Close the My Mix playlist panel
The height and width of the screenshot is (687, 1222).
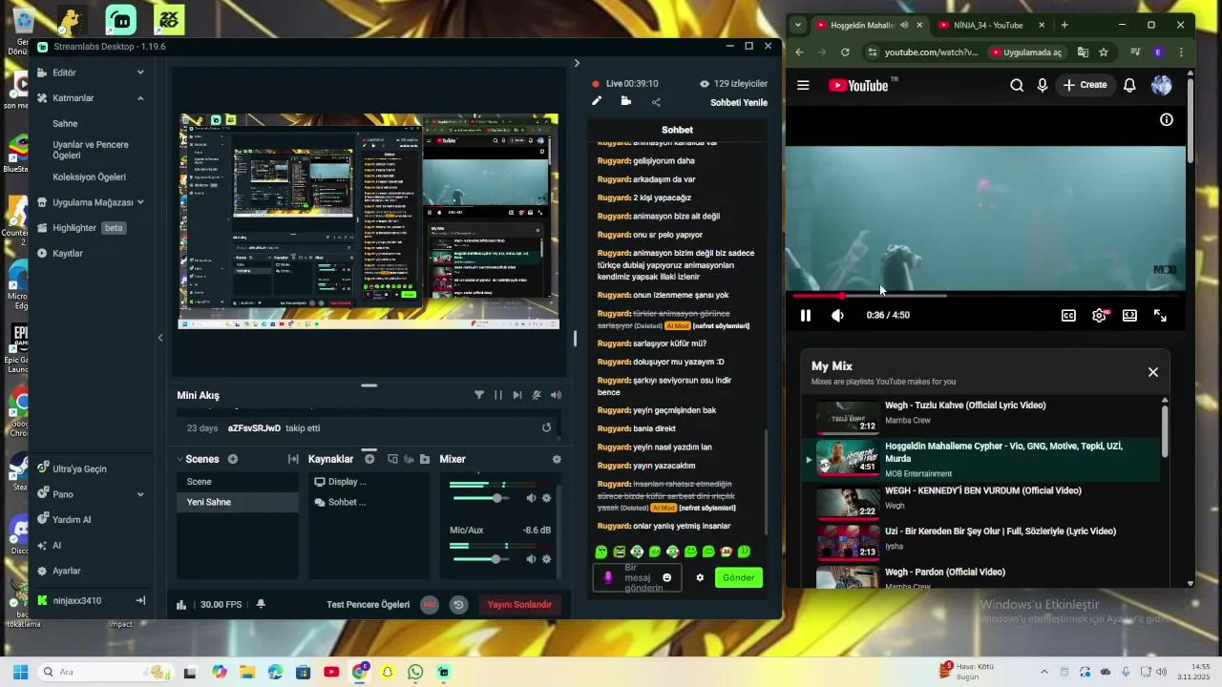(1153, 372)
